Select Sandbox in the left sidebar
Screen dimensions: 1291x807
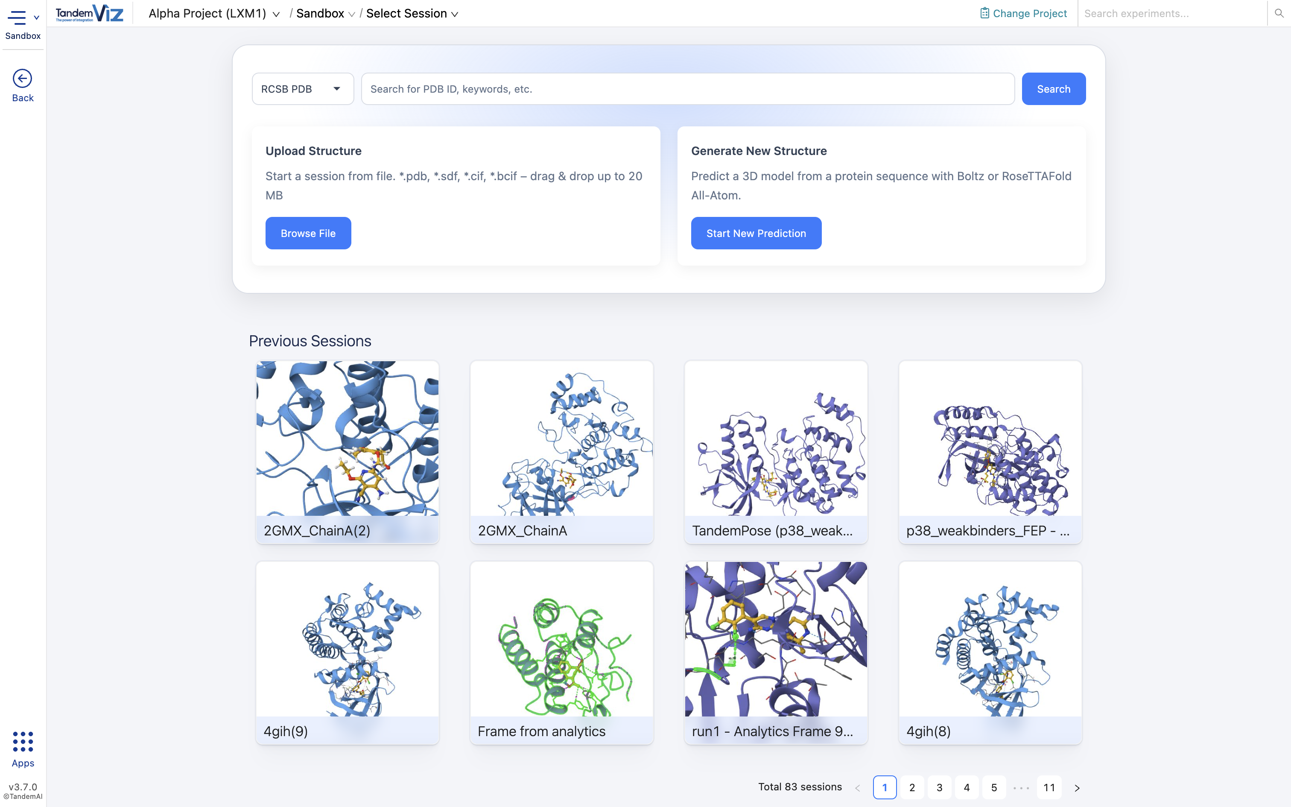coord(22,36)
